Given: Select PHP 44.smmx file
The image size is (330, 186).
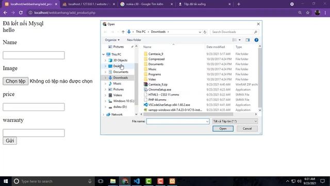Looking at the screenshot, I should [x=155, y=100].
